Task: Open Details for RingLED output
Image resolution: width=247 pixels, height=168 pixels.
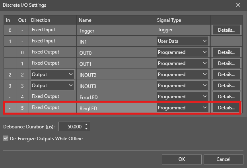Action: coord(226,108)
